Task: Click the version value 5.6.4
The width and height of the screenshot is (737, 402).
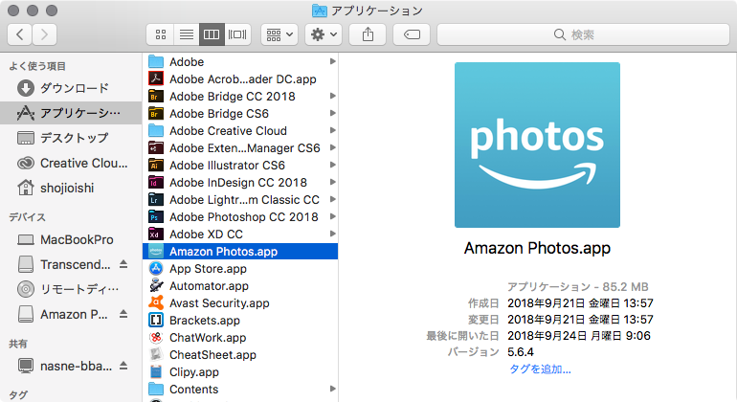Action: (521, 352)
